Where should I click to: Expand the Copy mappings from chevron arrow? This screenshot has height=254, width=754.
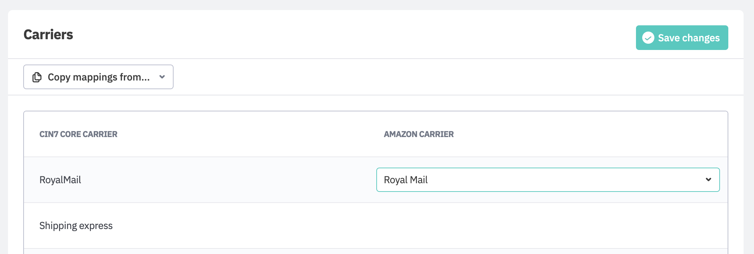[162, 77]
